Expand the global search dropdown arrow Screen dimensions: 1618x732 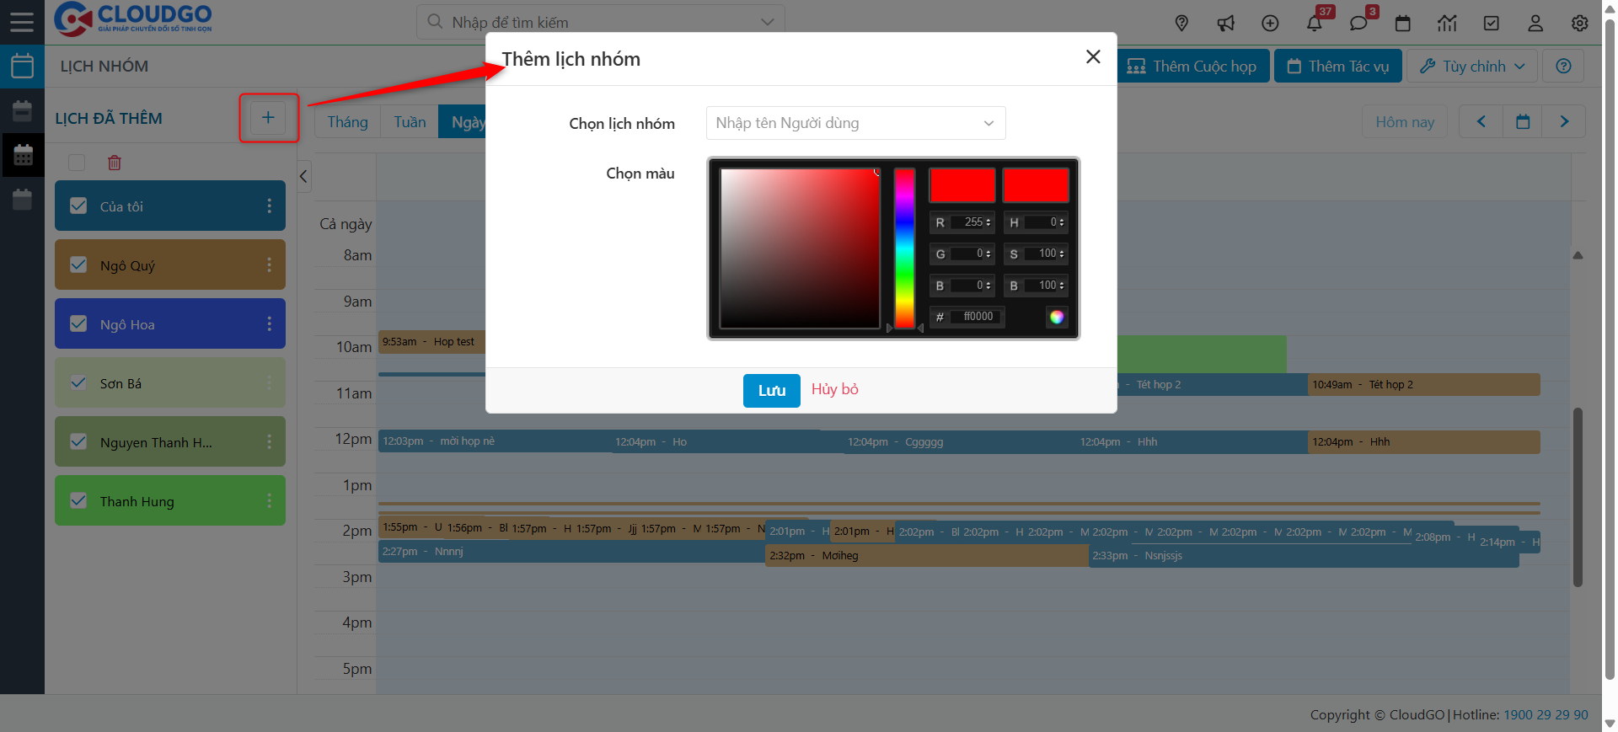pos(767,22)
